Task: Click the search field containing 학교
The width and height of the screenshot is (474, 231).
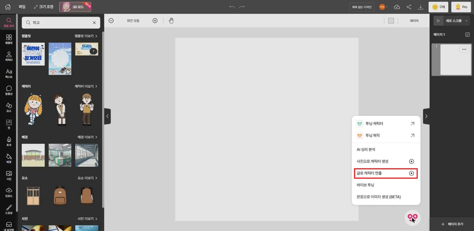Action: click(x=61, y=23)
